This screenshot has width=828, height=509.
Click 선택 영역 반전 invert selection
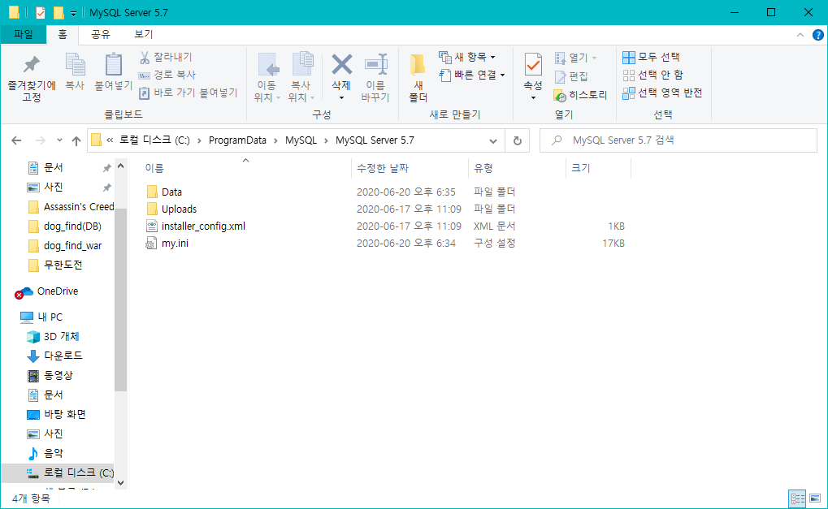tap(662, 93)
